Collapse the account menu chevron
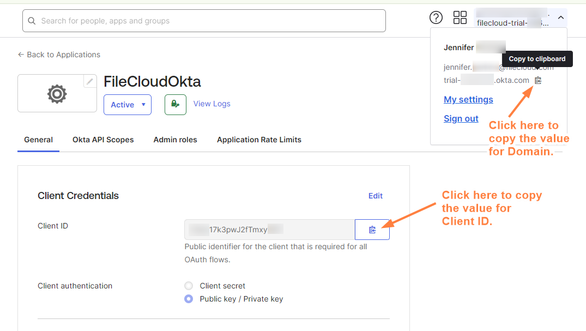The height and width of the screenshot is (331, 586). [560, 17]
